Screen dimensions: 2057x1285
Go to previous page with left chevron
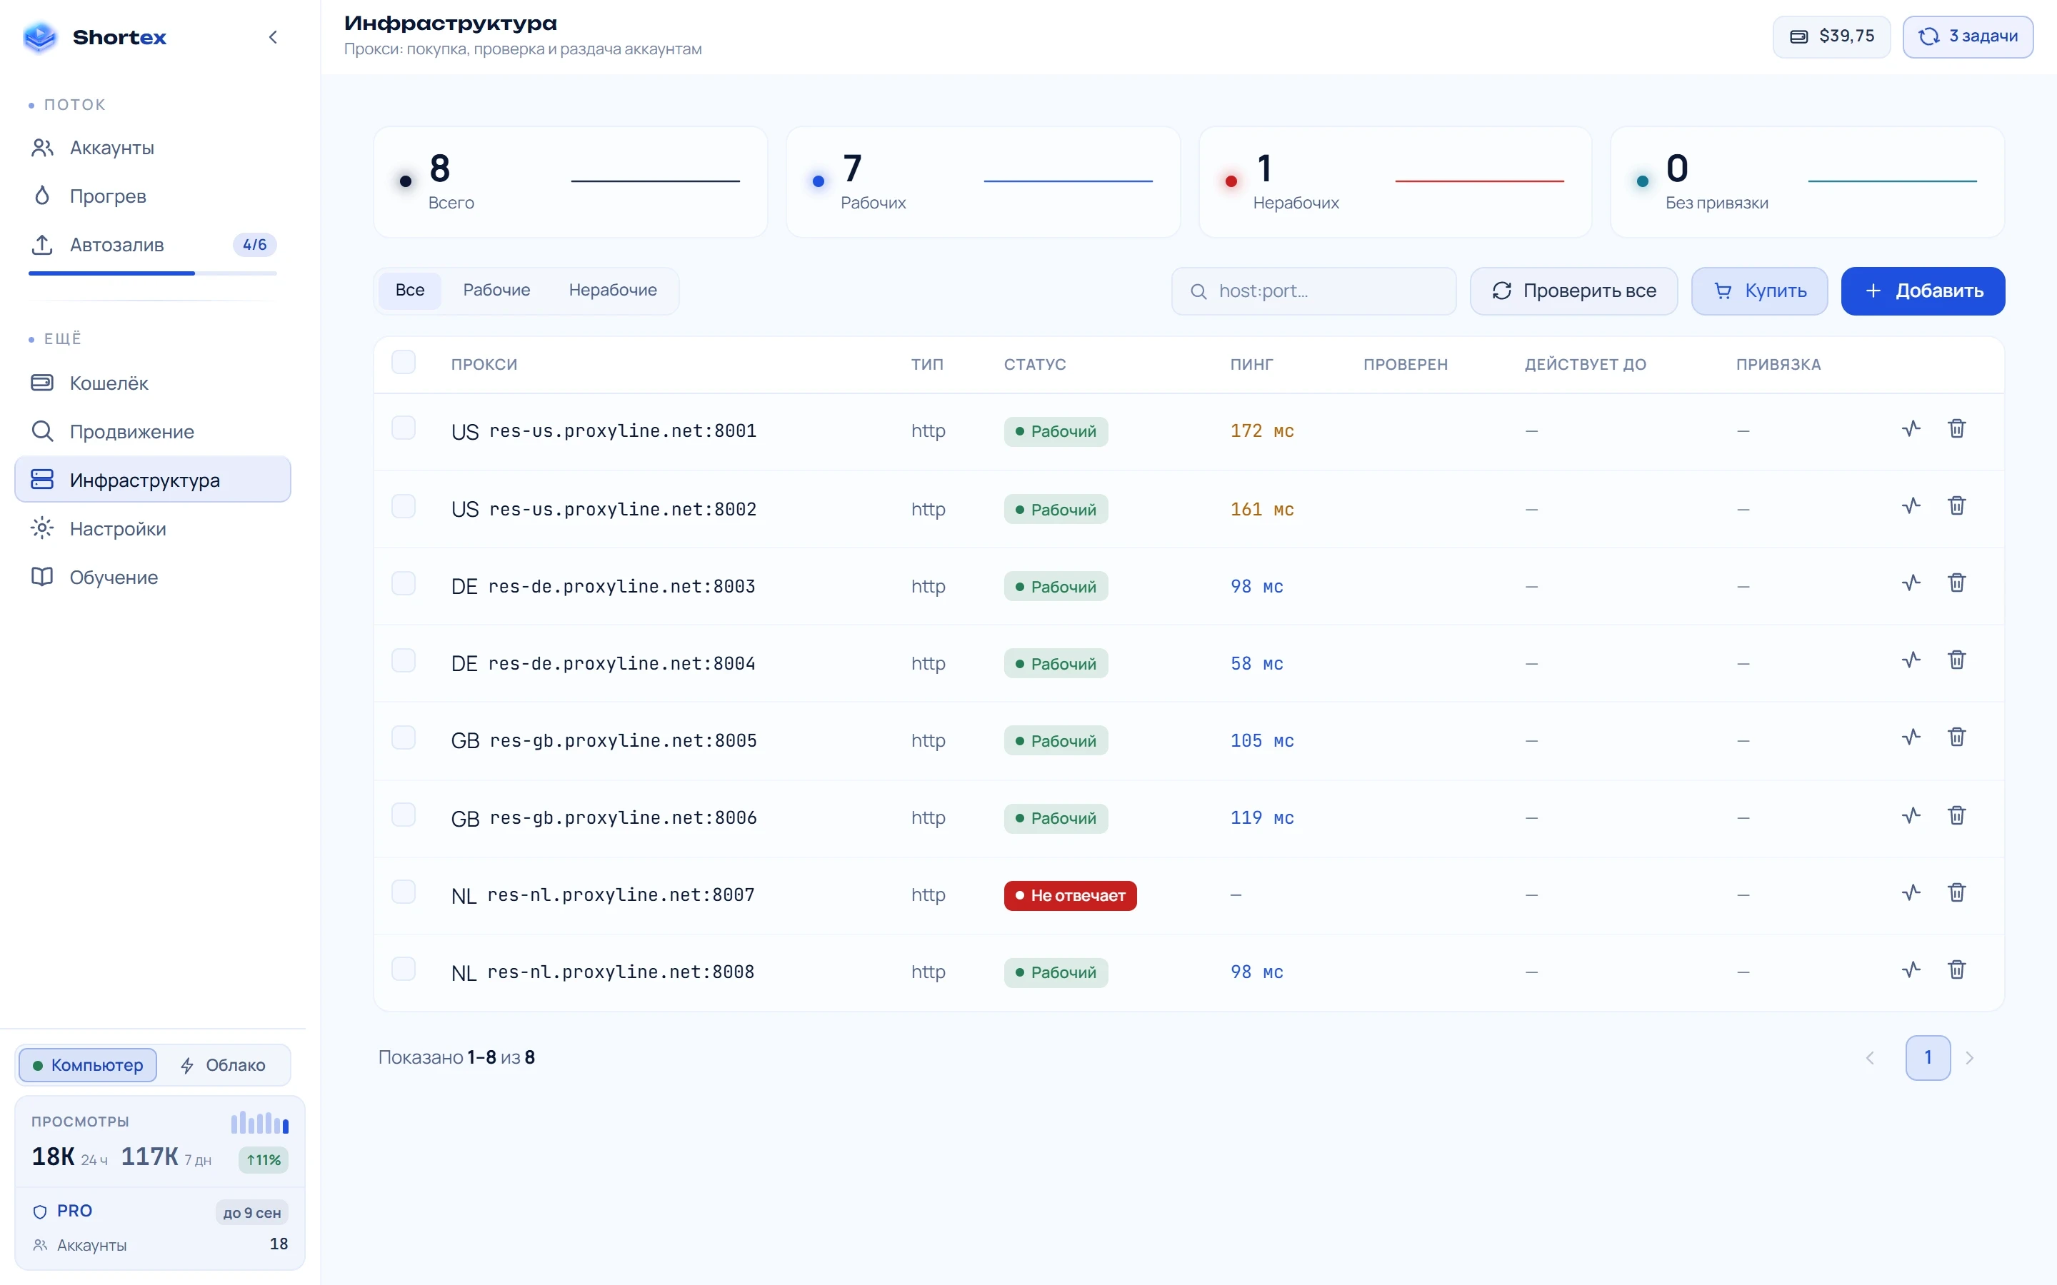point(1870,1058)
